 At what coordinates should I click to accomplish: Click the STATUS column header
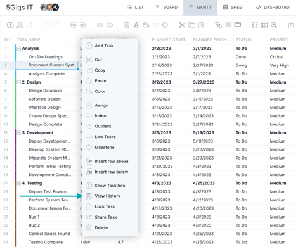[243, 39]
